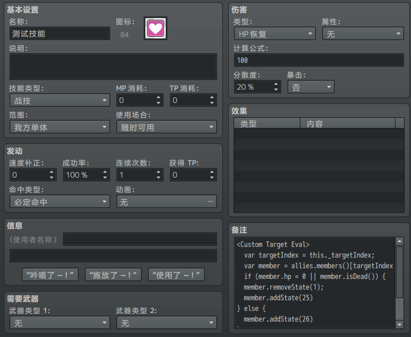Increase the TP 消耗 value
Image resolution: width=411 pixels, height=337 pixels.
[212, 97]
